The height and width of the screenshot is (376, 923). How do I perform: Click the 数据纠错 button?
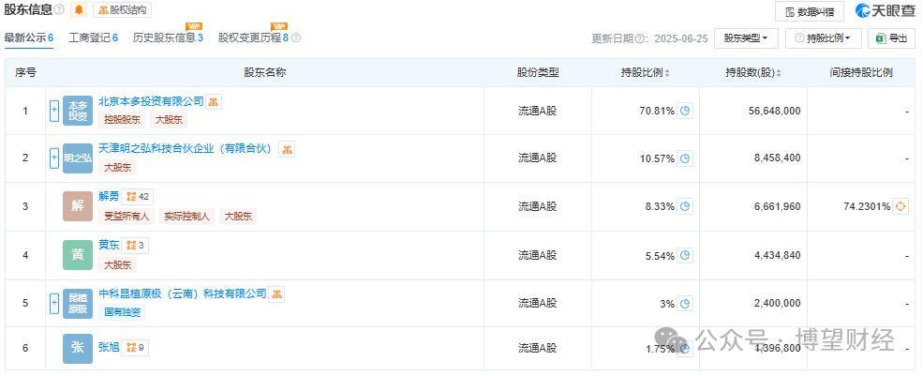[x=810, y=11]
